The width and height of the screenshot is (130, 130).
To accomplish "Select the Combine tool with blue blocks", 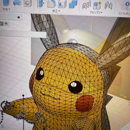I will click(x=73, y=4).
